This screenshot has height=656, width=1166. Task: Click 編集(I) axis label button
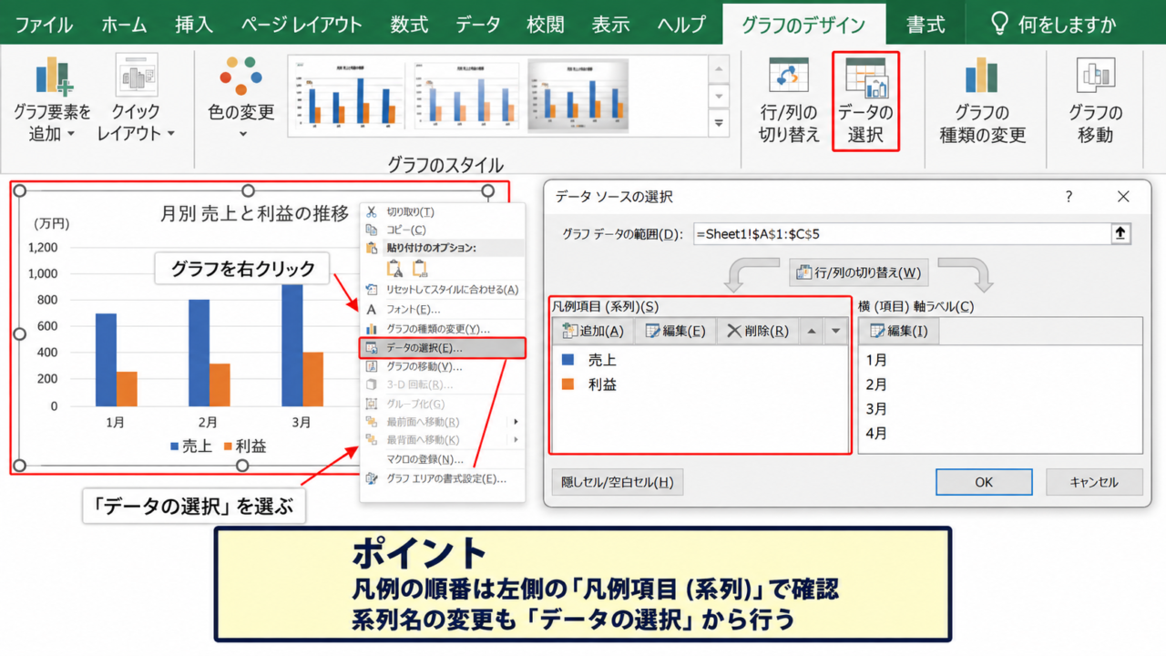(x=899, y=331)
